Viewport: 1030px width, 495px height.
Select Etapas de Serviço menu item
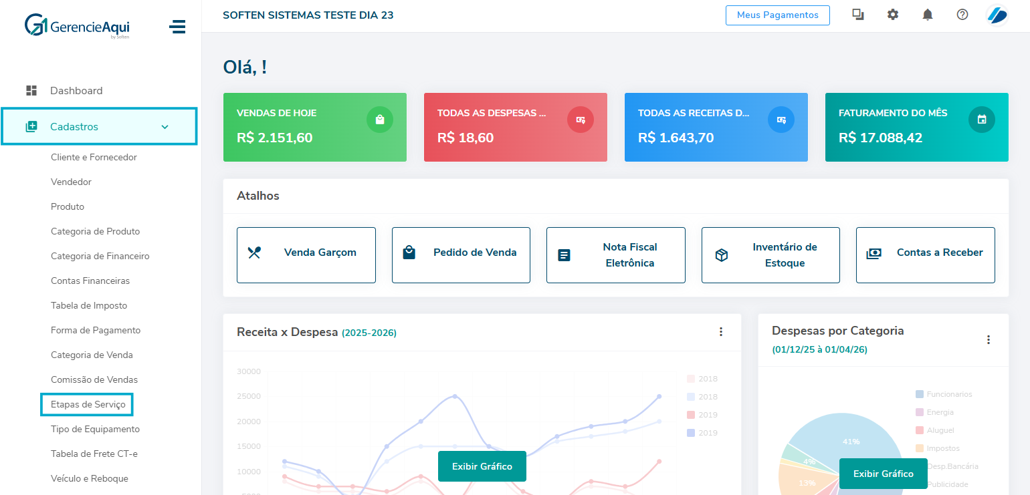[x=88, y=405]
